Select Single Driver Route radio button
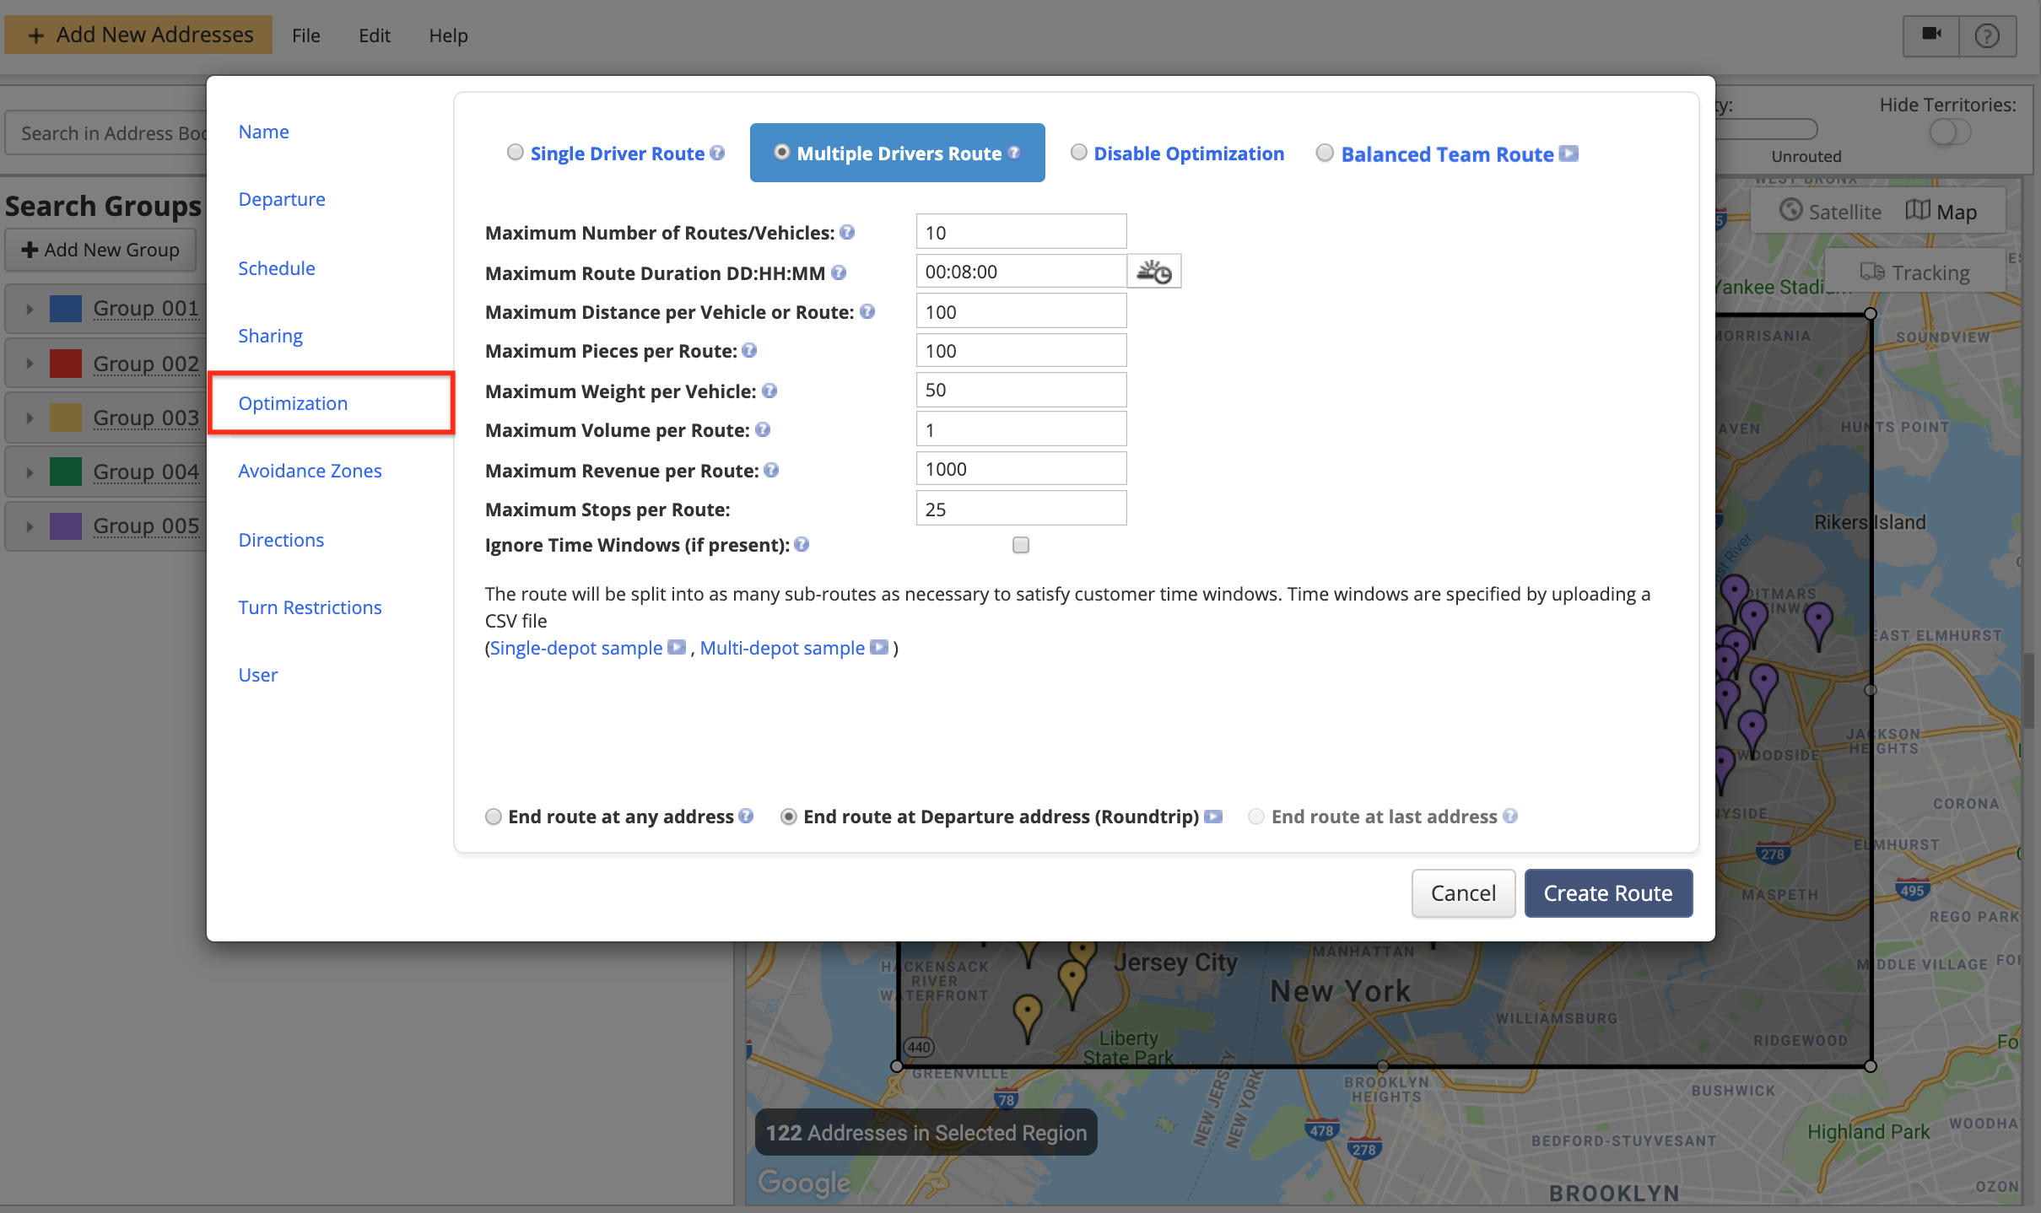The height and width of the screenshot is (1213, 2041). (515, 153)
